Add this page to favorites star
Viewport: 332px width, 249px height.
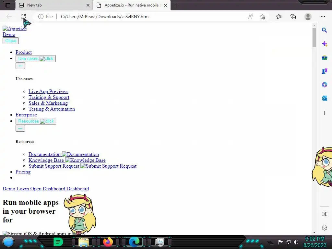click(x=263, y=17)
